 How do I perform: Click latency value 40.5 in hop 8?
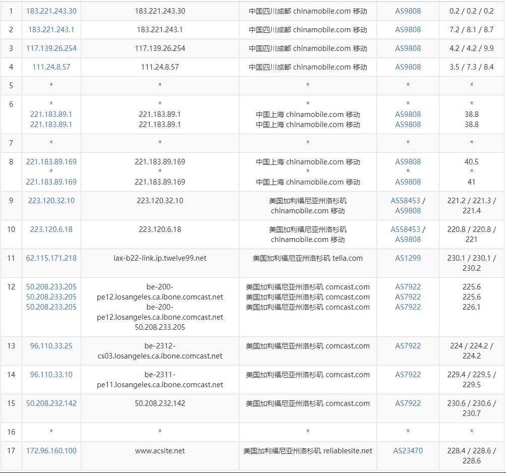pos(471,162)
